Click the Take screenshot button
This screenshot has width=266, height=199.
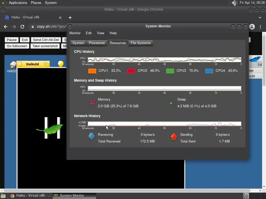[45, 46]
